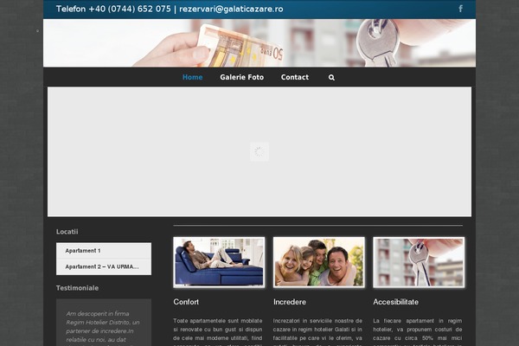The image size is (519, 346).
Task: Click the Accesibilitate keys thumbnail
Action: click(419, 262)
